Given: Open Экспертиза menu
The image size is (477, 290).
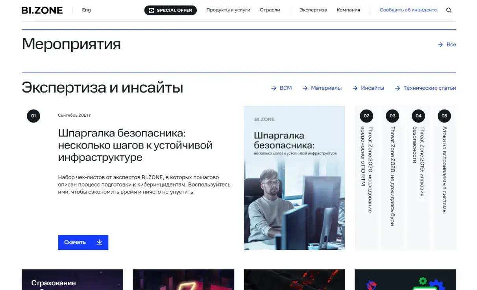Looking at the screenshot, I should coord(313,10).
